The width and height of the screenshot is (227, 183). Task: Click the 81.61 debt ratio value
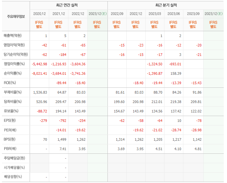120,92
